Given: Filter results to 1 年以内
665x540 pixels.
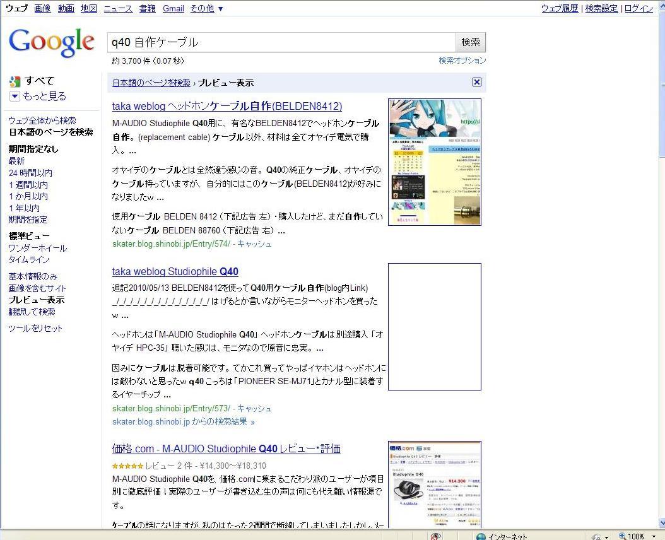Looking at the screenshot, I should [x=24, y=208].
